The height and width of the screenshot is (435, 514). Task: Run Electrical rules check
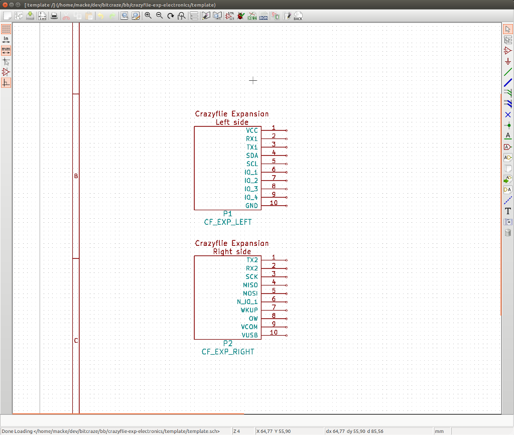[x=241, y=16]
